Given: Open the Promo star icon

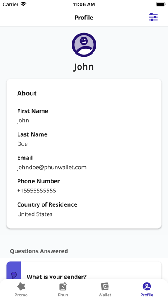Looking at the screenshot, I should (21, 287).
